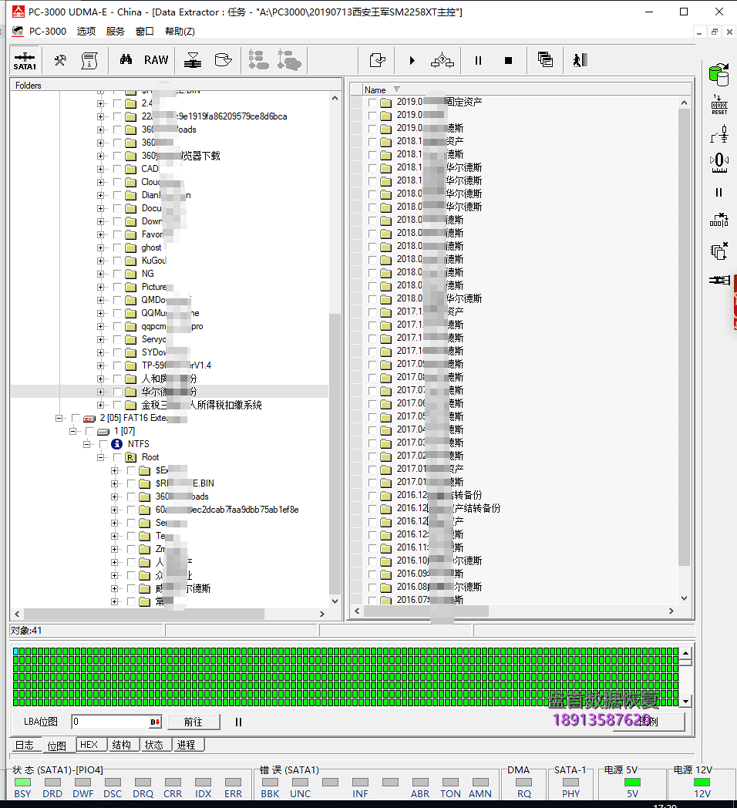Click the tree with disks toolbar icon
The image size is (737, 808).
click(x=289, y=60)
